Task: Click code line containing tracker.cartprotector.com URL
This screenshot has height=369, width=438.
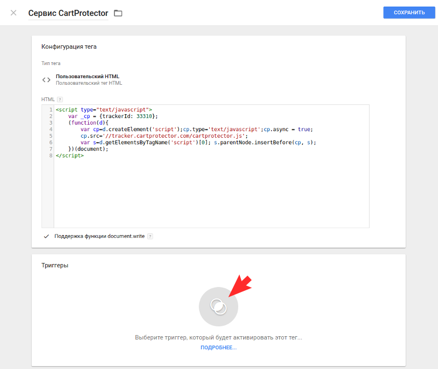Action: click(164, 136)
